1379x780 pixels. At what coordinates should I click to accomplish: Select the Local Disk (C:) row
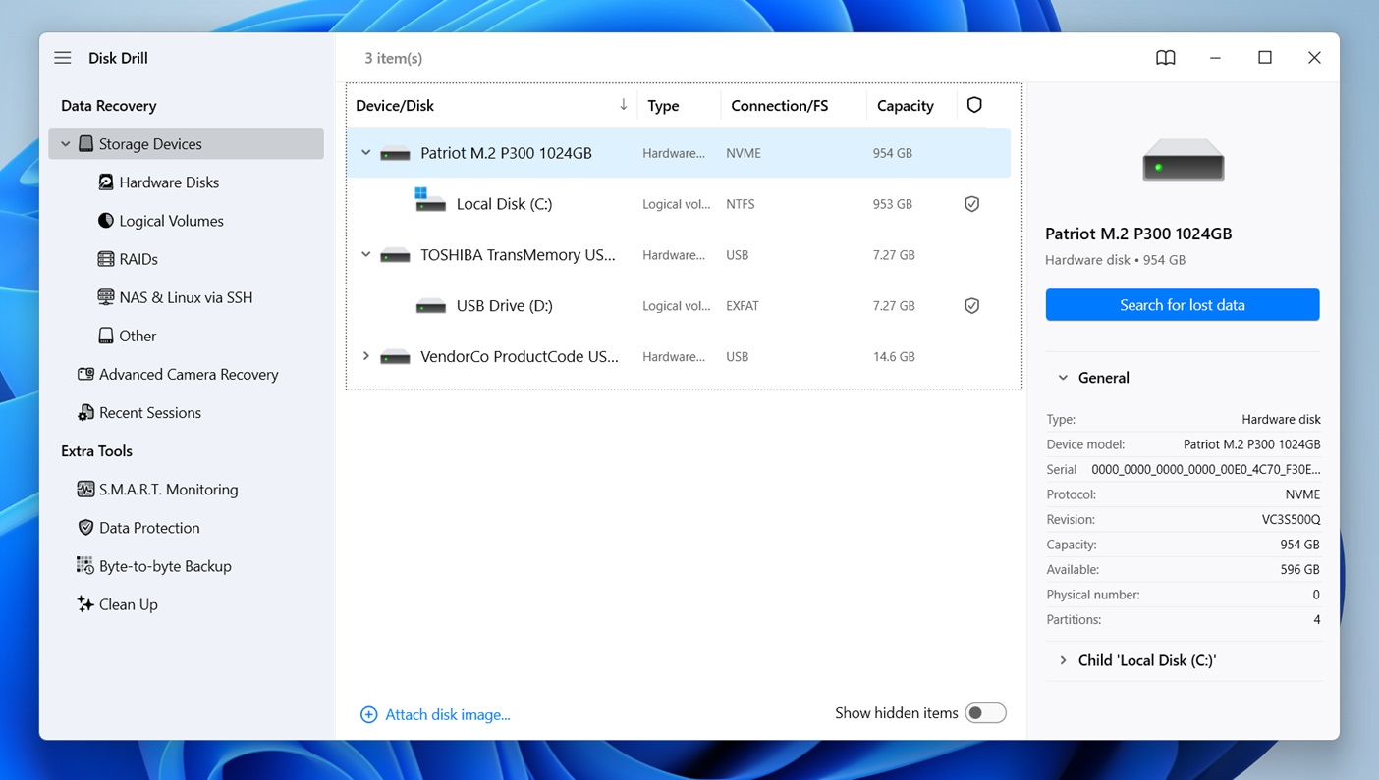[678, 204]
